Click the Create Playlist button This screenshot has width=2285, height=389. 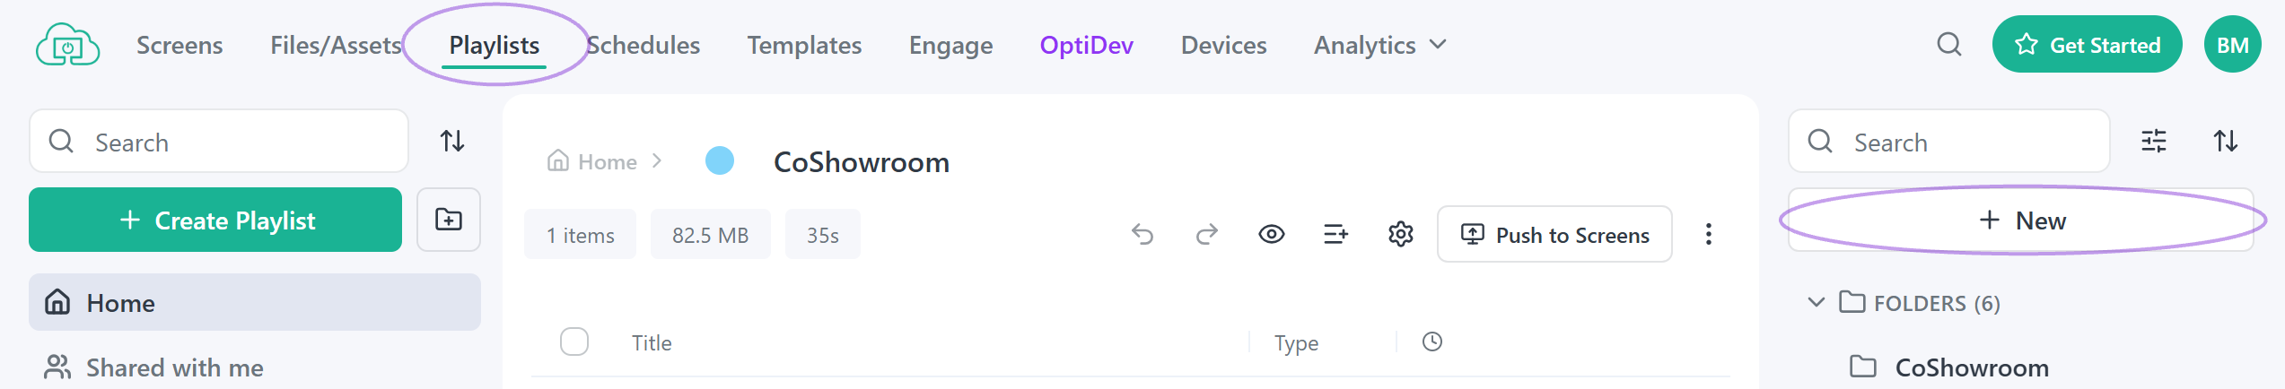pos(215,220)
